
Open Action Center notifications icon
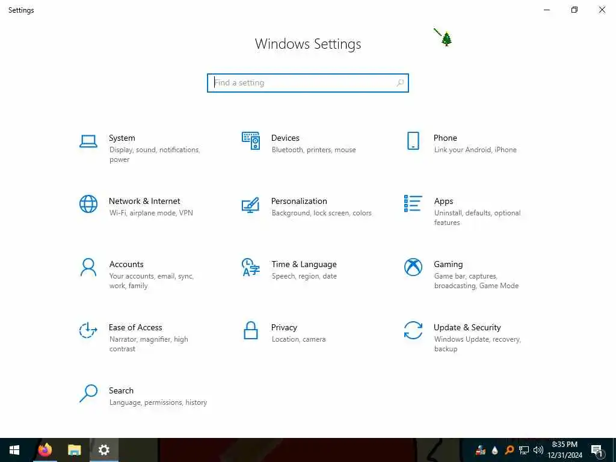pyautogui.click(x=597, y=451)
